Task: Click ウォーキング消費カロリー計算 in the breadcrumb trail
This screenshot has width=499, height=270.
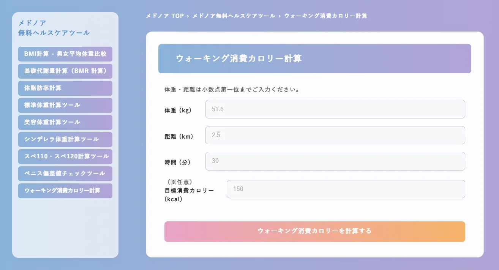Action: pyautogui.click(x=325, y=16)
